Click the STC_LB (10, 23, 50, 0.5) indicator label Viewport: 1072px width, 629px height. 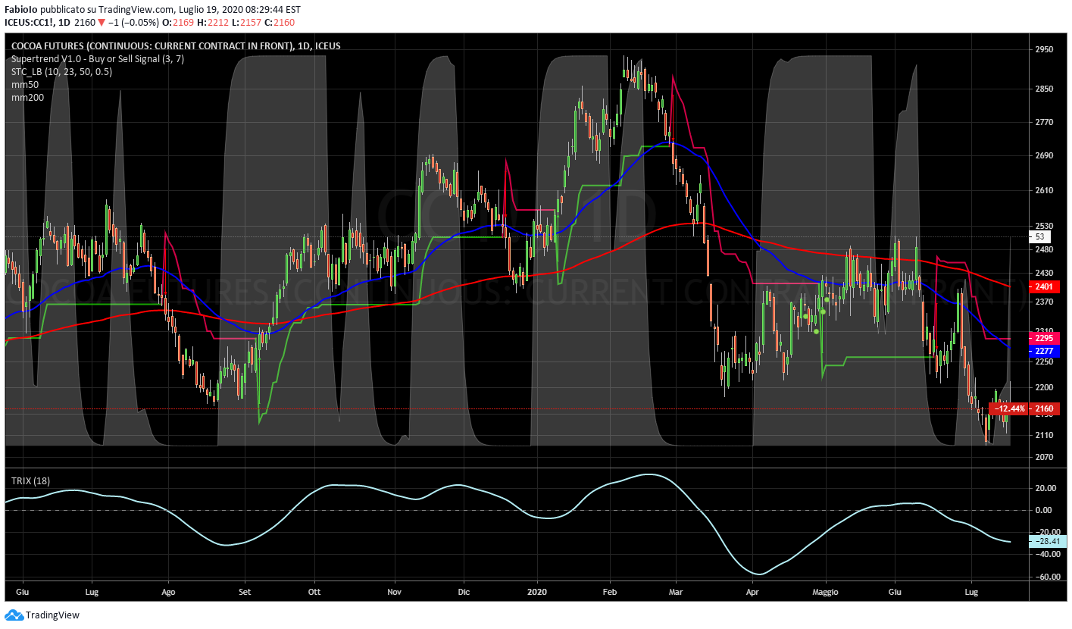[x=62, y=71]
